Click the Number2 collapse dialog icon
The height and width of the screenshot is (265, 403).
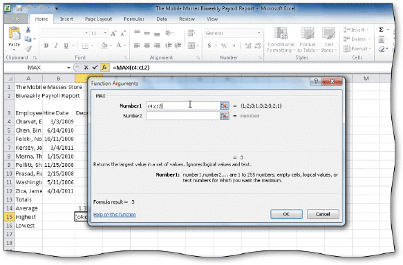tap(225, 116)
